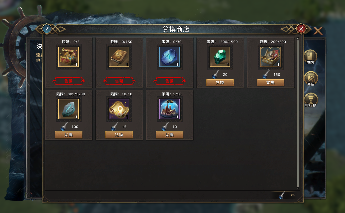The width and height of the screenshot is (345, 213).
Task: Open the help question mark icon
Action: pos(47,29)
